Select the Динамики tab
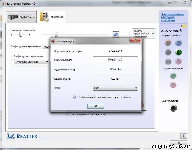This screenshot has height=150, width=192. (x=51, y=17)
